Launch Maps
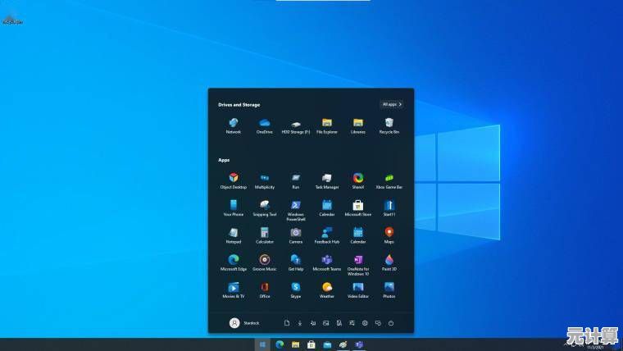Screen dimensions: 623x351 point(389,235)
